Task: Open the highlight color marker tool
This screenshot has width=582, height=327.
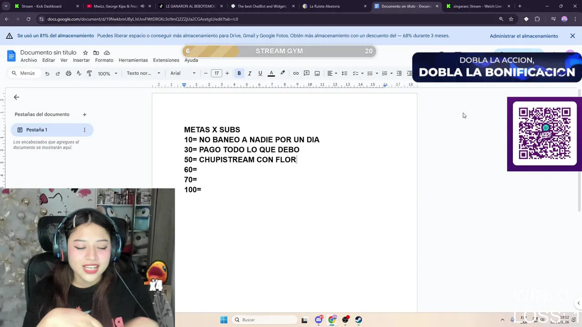Action: pyautogui.click(x=282, y=73)
